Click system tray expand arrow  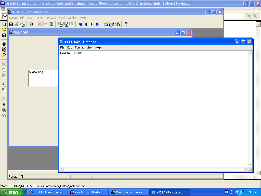pyautogui.click(x=237, y=192)
